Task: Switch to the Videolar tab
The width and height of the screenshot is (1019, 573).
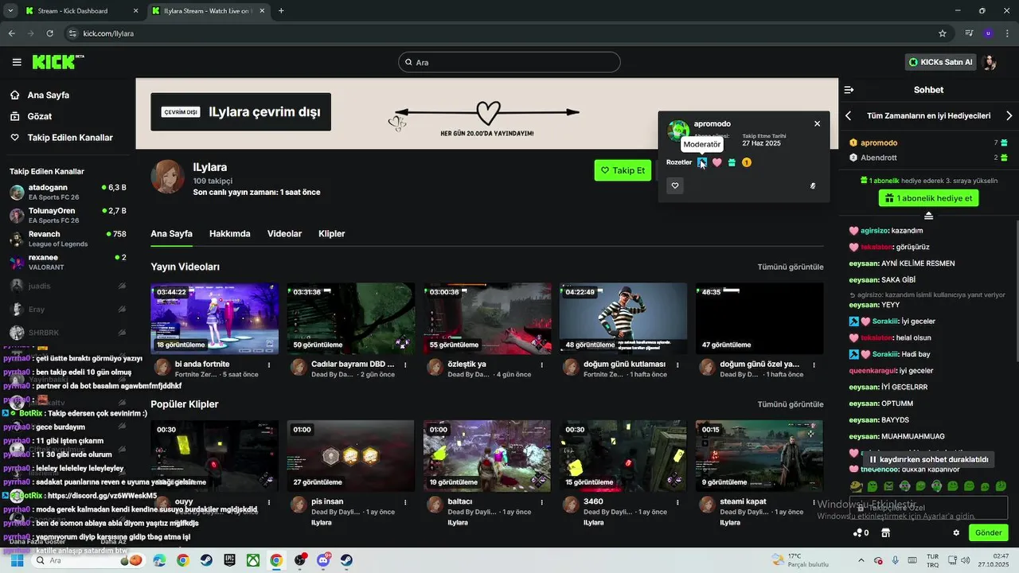Action: point(284,234)
